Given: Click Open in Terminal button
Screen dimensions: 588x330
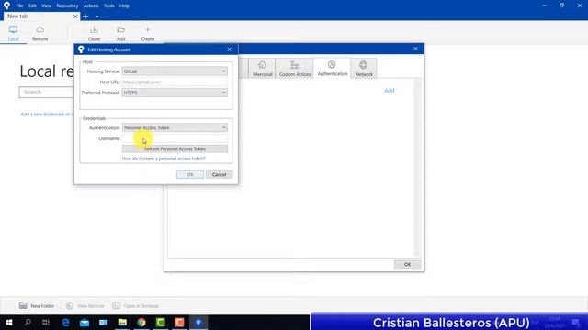Looking at the screenshot, I should 136,305.
